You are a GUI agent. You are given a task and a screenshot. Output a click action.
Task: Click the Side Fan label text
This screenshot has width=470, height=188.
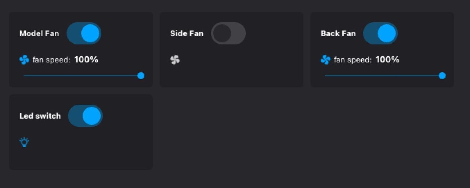187,33
